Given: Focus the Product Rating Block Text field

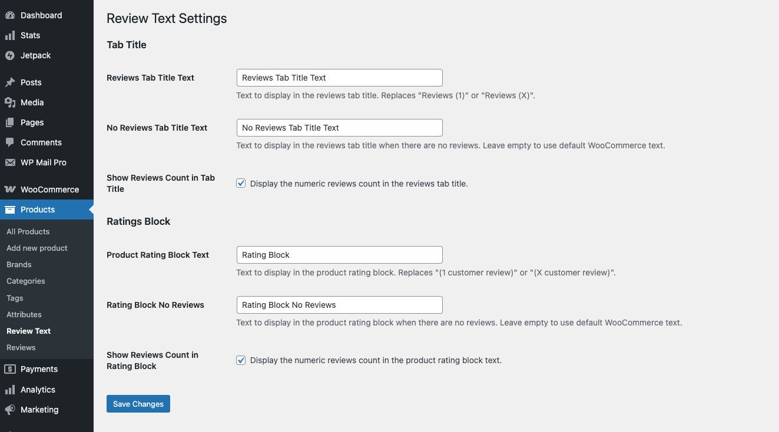Looking at the screenshot, I should 339,255.
